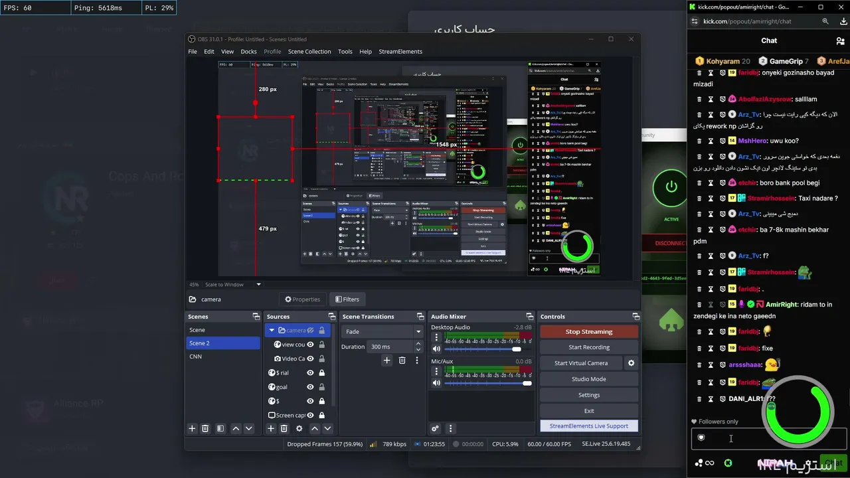The image size is (850, 478).
Task: Open the preview Scale to Window dropdown
Action: (x=232, y=285)
